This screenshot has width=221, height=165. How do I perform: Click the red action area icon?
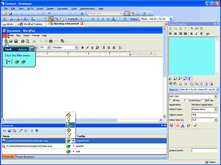coord(177,126)
